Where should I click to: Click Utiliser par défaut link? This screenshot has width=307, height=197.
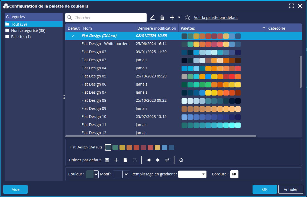point(85,160)
